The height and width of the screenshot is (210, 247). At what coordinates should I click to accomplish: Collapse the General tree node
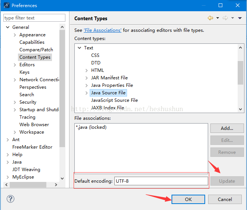tap(7, 27)
